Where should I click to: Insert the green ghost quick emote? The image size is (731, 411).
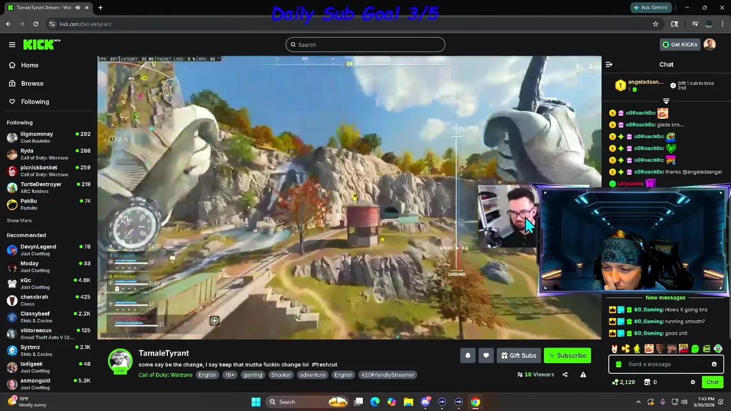[x=695, y=348]
